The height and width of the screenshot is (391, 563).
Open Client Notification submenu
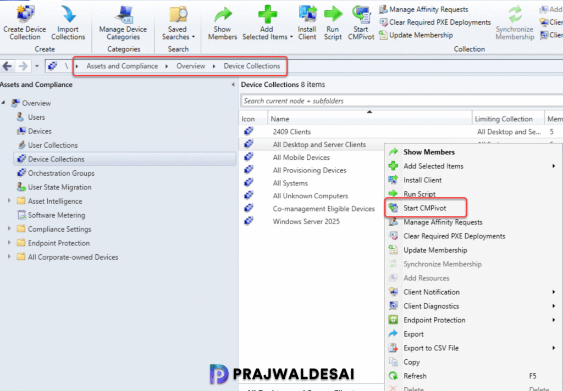click(472, 292)
